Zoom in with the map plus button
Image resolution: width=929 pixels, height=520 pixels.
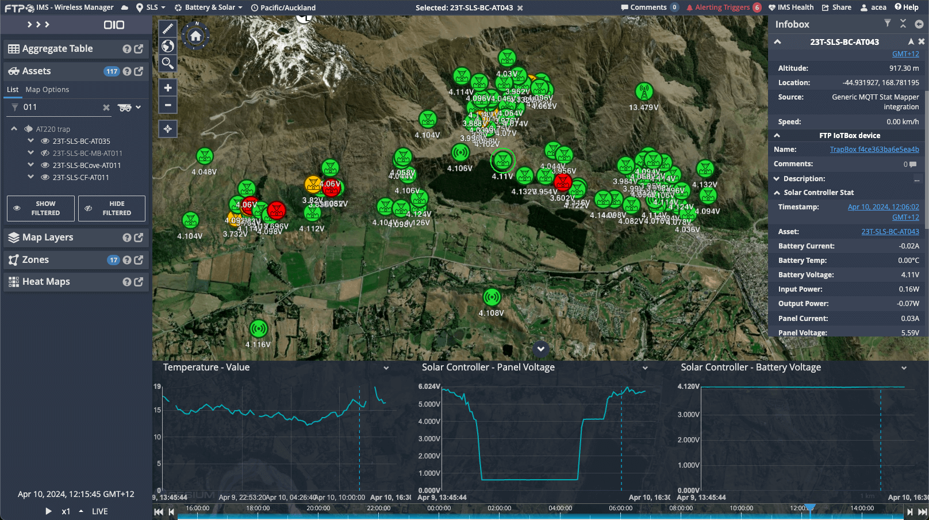coord(167,88)
